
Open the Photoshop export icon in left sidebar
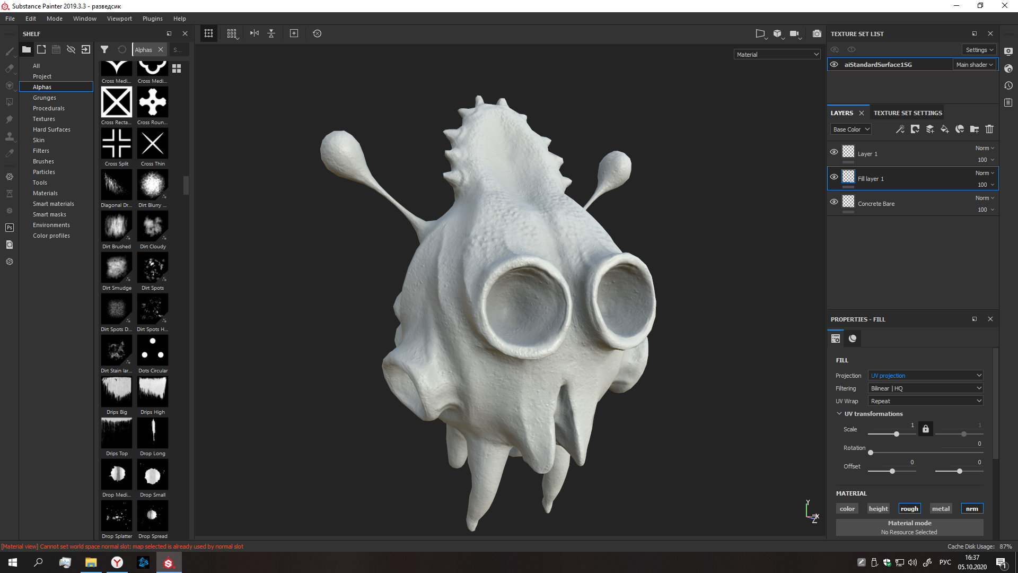click(10, 228)
